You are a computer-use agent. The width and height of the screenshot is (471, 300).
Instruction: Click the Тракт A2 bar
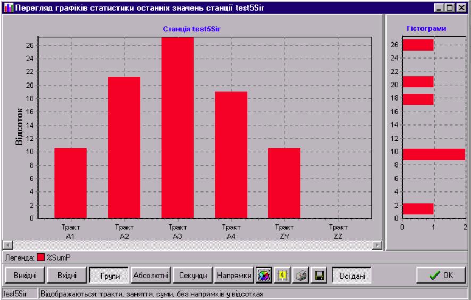[124, 147]
